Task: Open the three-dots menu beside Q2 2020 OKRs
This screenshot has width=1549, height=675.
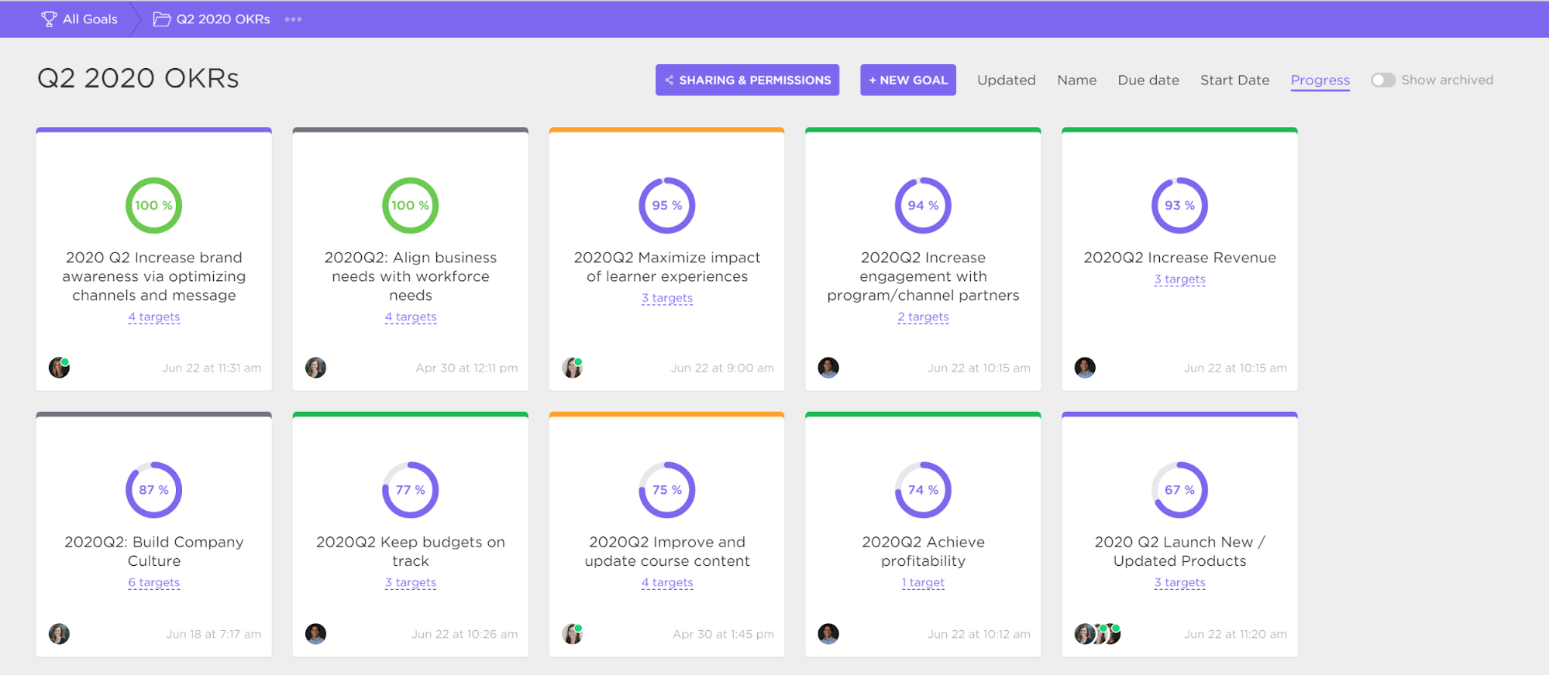Action: tap(293, 19)
